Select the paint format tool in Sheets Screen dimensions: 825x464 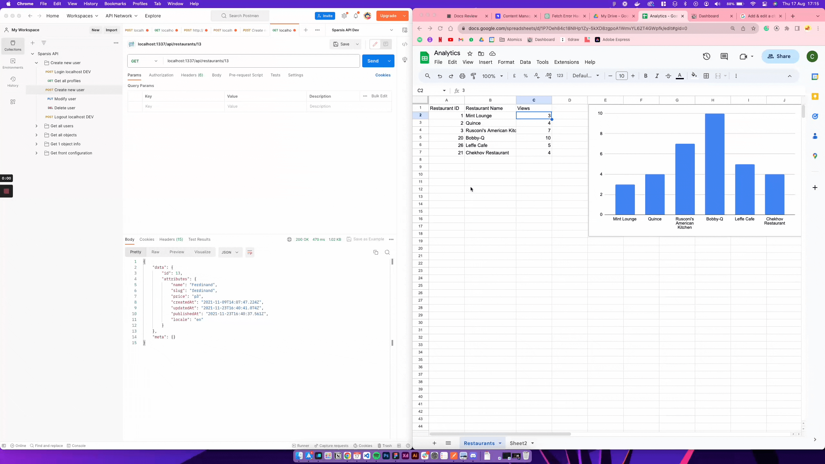[473, 76]
